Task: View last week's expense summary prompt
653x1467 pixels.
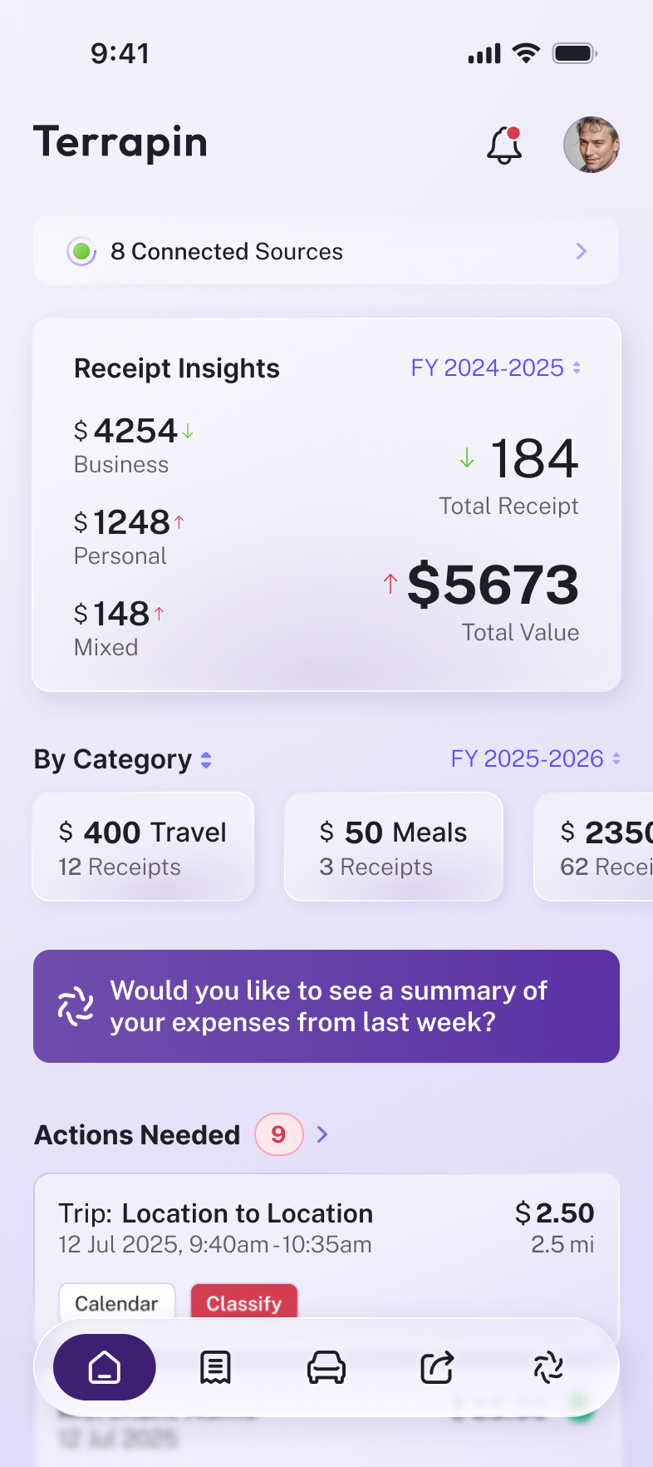Action: 329,1006
